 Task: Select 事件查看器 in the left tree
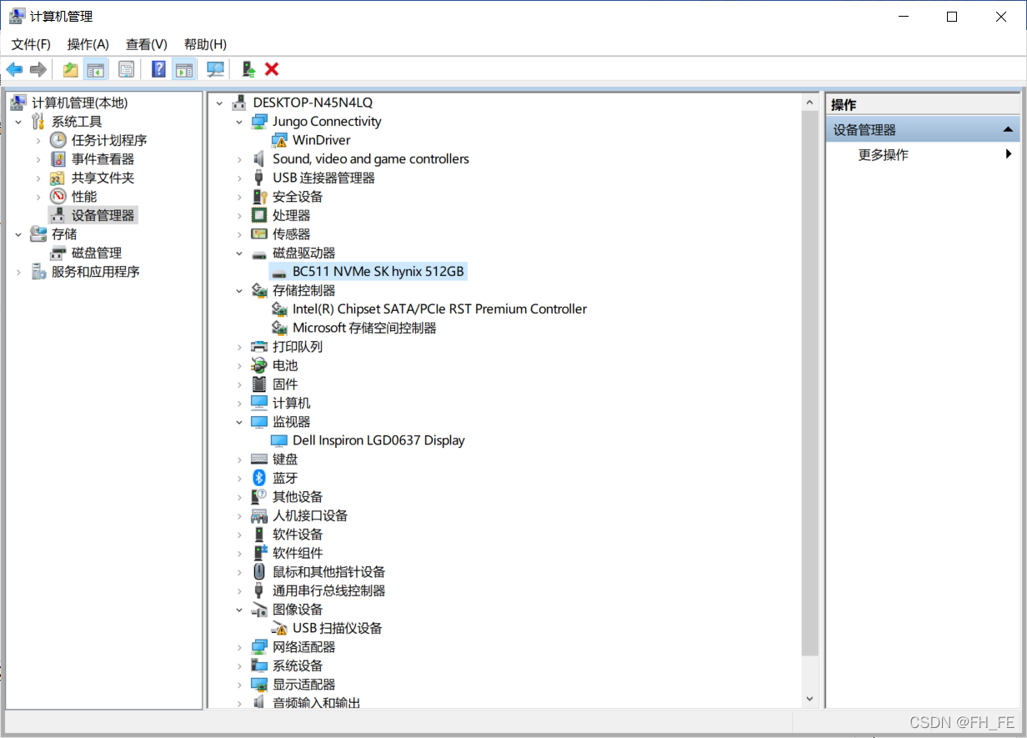[103, 158]
